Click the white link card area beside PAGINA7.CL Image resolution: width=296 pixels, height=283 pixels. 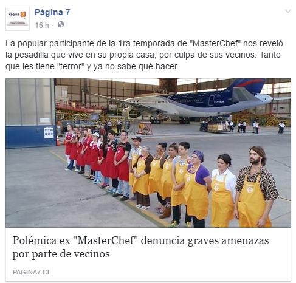point(170,272)
